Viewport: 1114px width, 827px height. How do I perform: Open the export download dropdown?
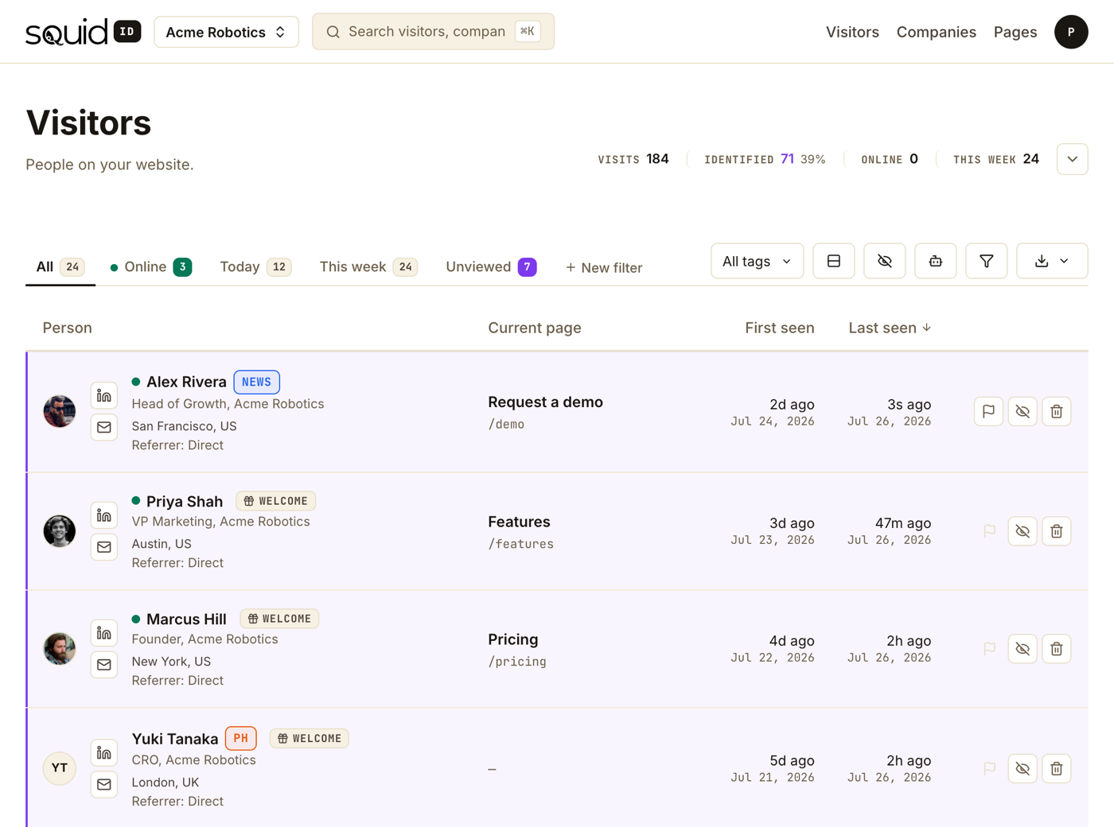pos(1052,261)
